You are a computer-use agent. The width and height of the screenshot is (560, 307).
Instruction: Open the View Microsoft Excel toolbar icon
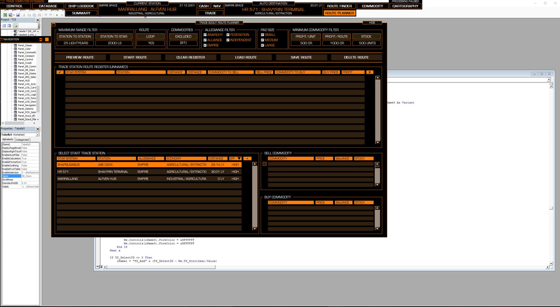tap(5, 15)
